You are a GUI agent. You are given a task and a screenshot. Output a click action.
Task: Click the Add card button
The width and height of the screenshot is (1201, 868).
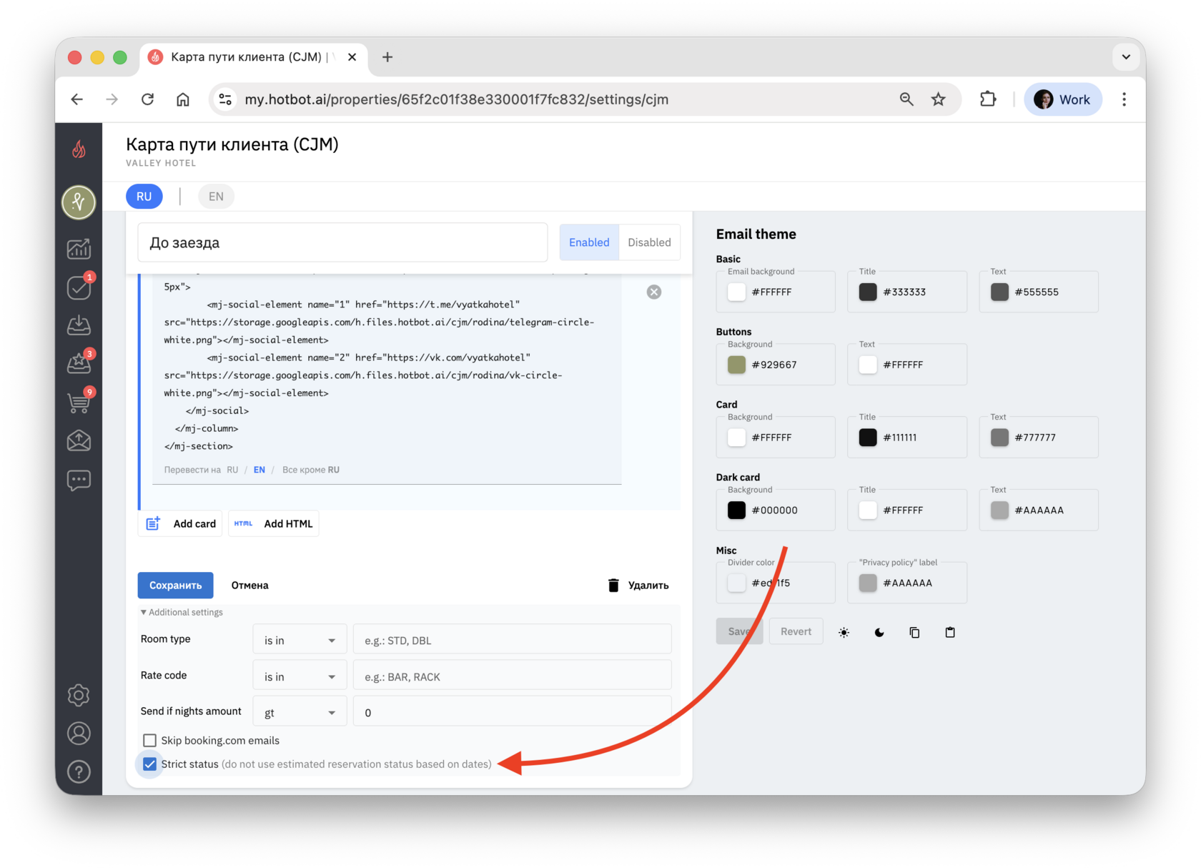180,523
